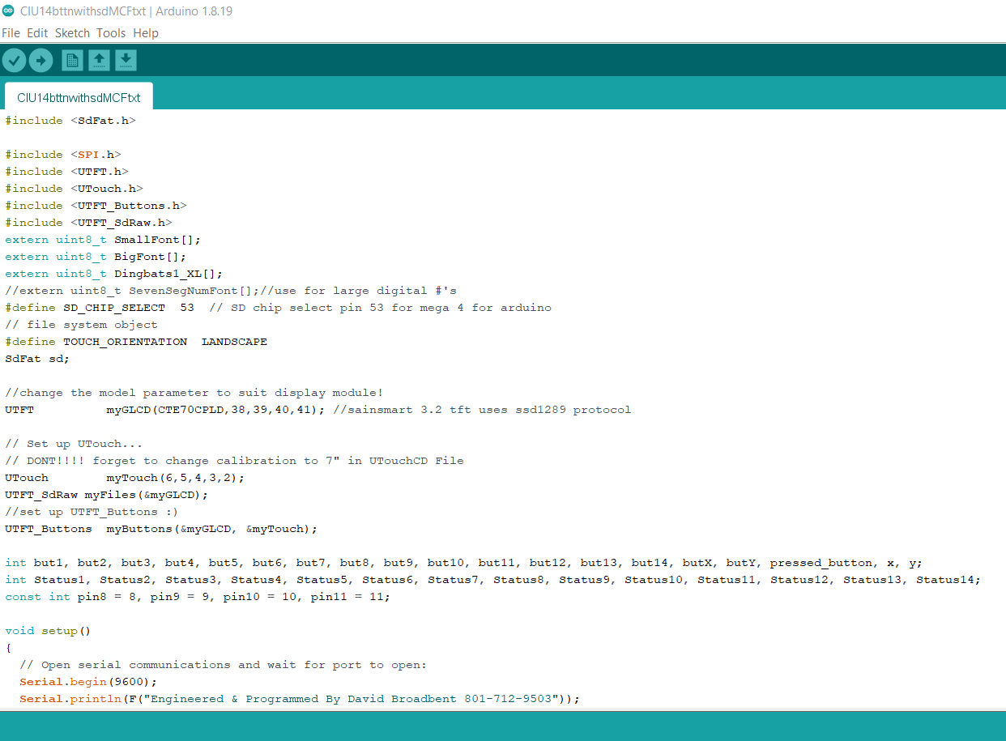
Task: Click the Arduino logo in the title bar
Action: 8,11
